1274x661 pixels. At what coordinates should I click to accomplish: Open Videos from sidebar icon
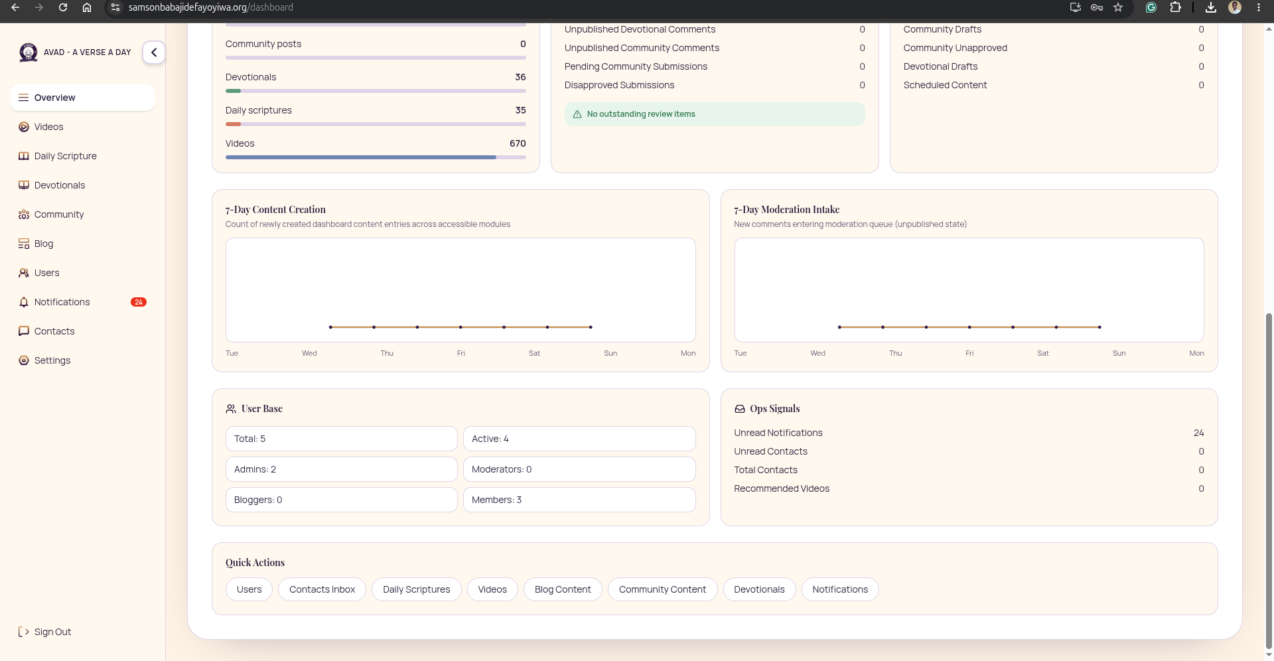tap(24, 127)
